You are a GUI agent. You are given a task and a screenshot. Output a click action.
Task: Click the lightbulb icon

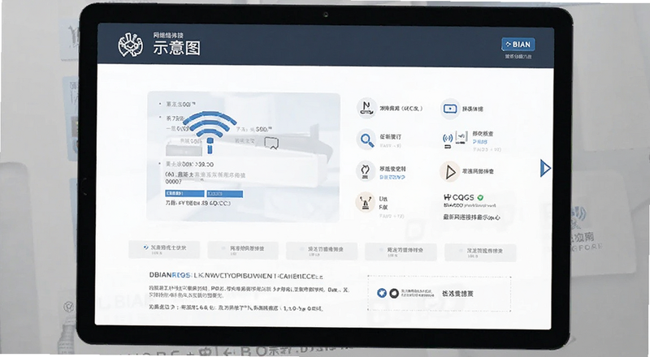point(366,170)
